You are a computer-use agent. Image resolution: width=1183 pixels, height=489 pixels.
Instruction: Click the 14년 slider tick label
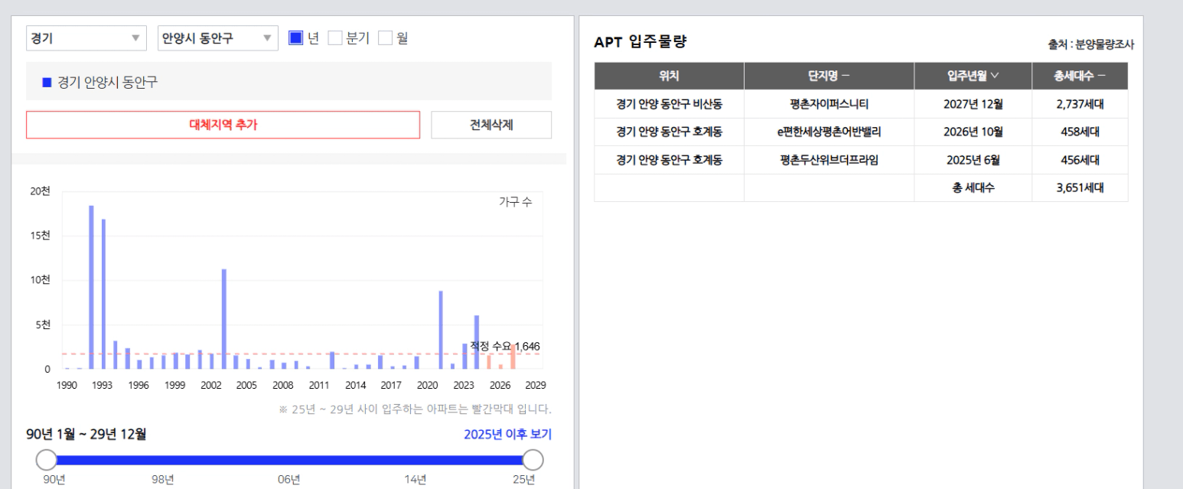(415, 480)
